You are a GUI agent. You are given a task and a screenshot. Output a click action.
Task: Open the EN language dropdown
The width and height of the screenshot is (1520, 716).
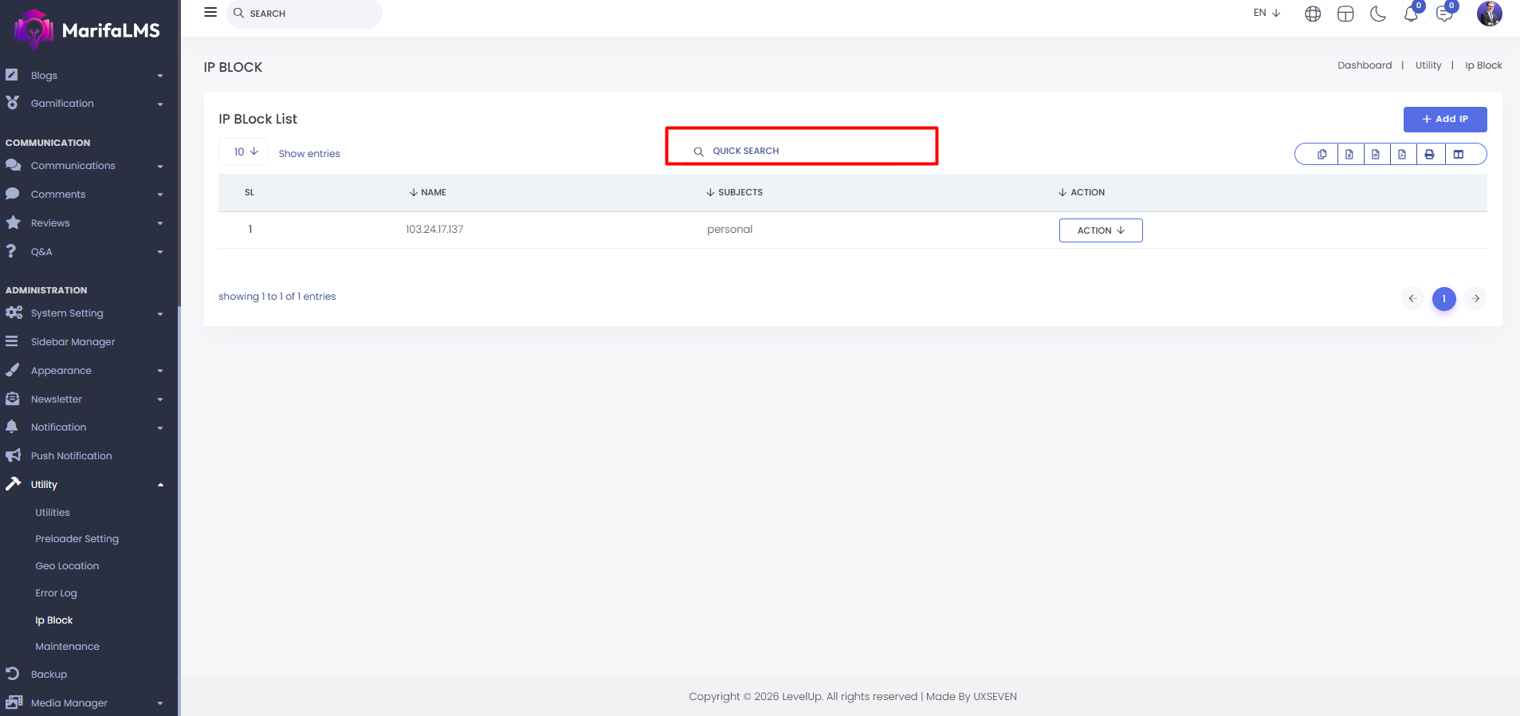click(1266, 13)
